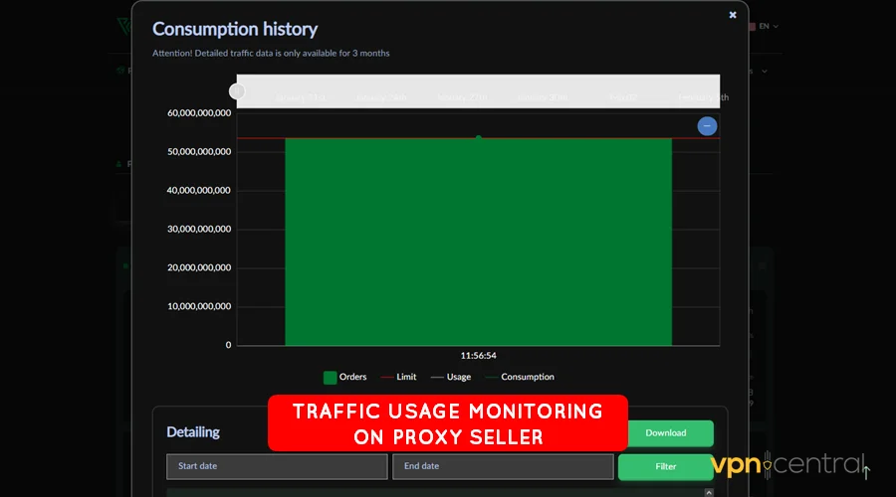Click the data point on the limit line
This screenshot has height=497, width=896.
point(478,138)
